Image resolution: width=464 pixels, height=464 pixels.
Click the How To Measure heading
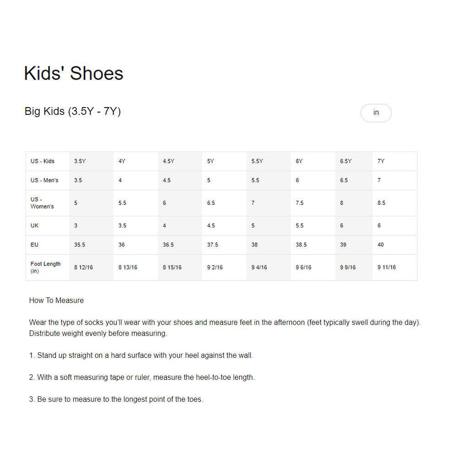click(56, 300)
